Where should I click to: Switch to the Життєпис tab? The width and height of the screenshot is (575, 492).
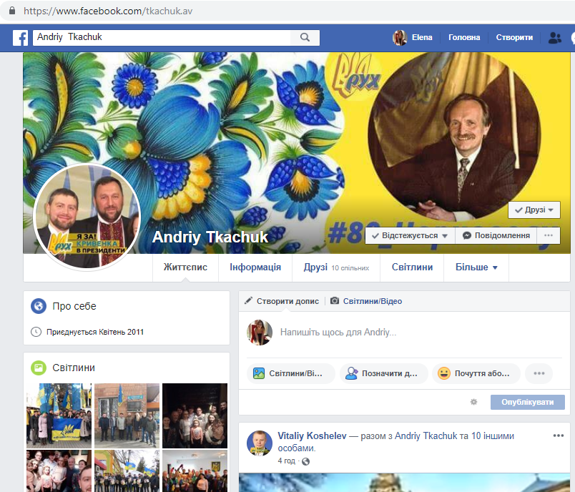coord(185,267)
